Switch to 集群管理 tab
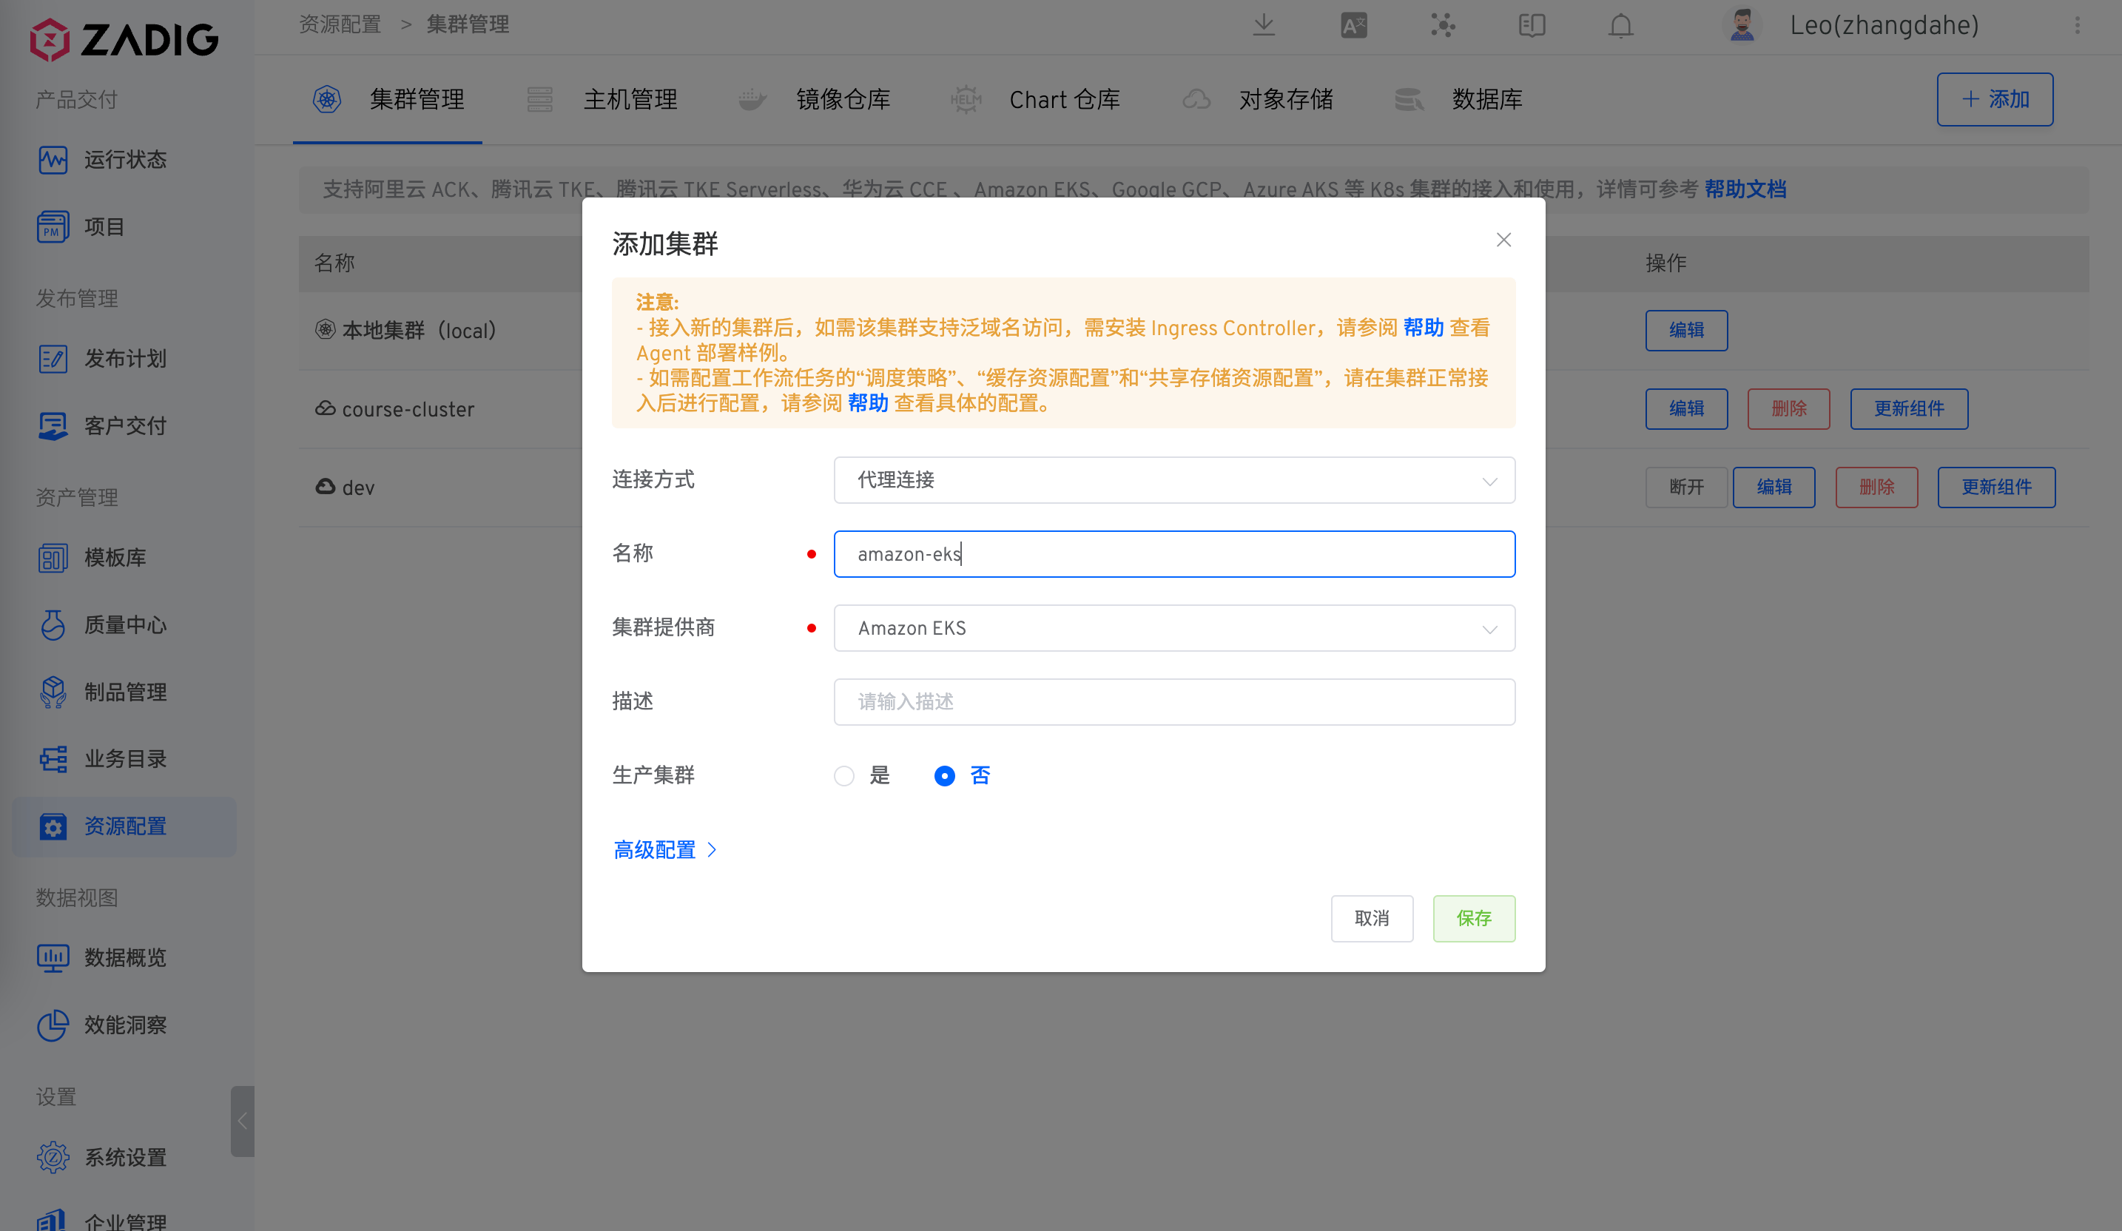The image size is (2122, 1231). pyautogui.click(x=388, y=99)
